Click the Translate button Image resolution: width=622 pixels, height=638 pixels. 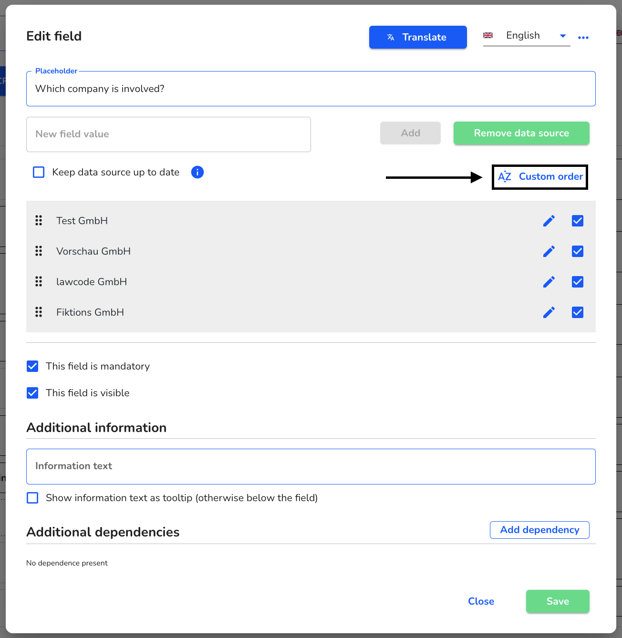tap(418, 37)
